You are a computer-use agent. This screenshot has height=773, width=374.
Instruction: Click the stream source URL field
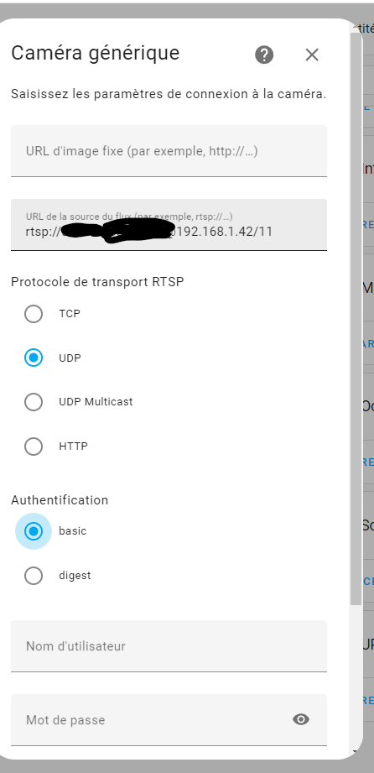169,225
